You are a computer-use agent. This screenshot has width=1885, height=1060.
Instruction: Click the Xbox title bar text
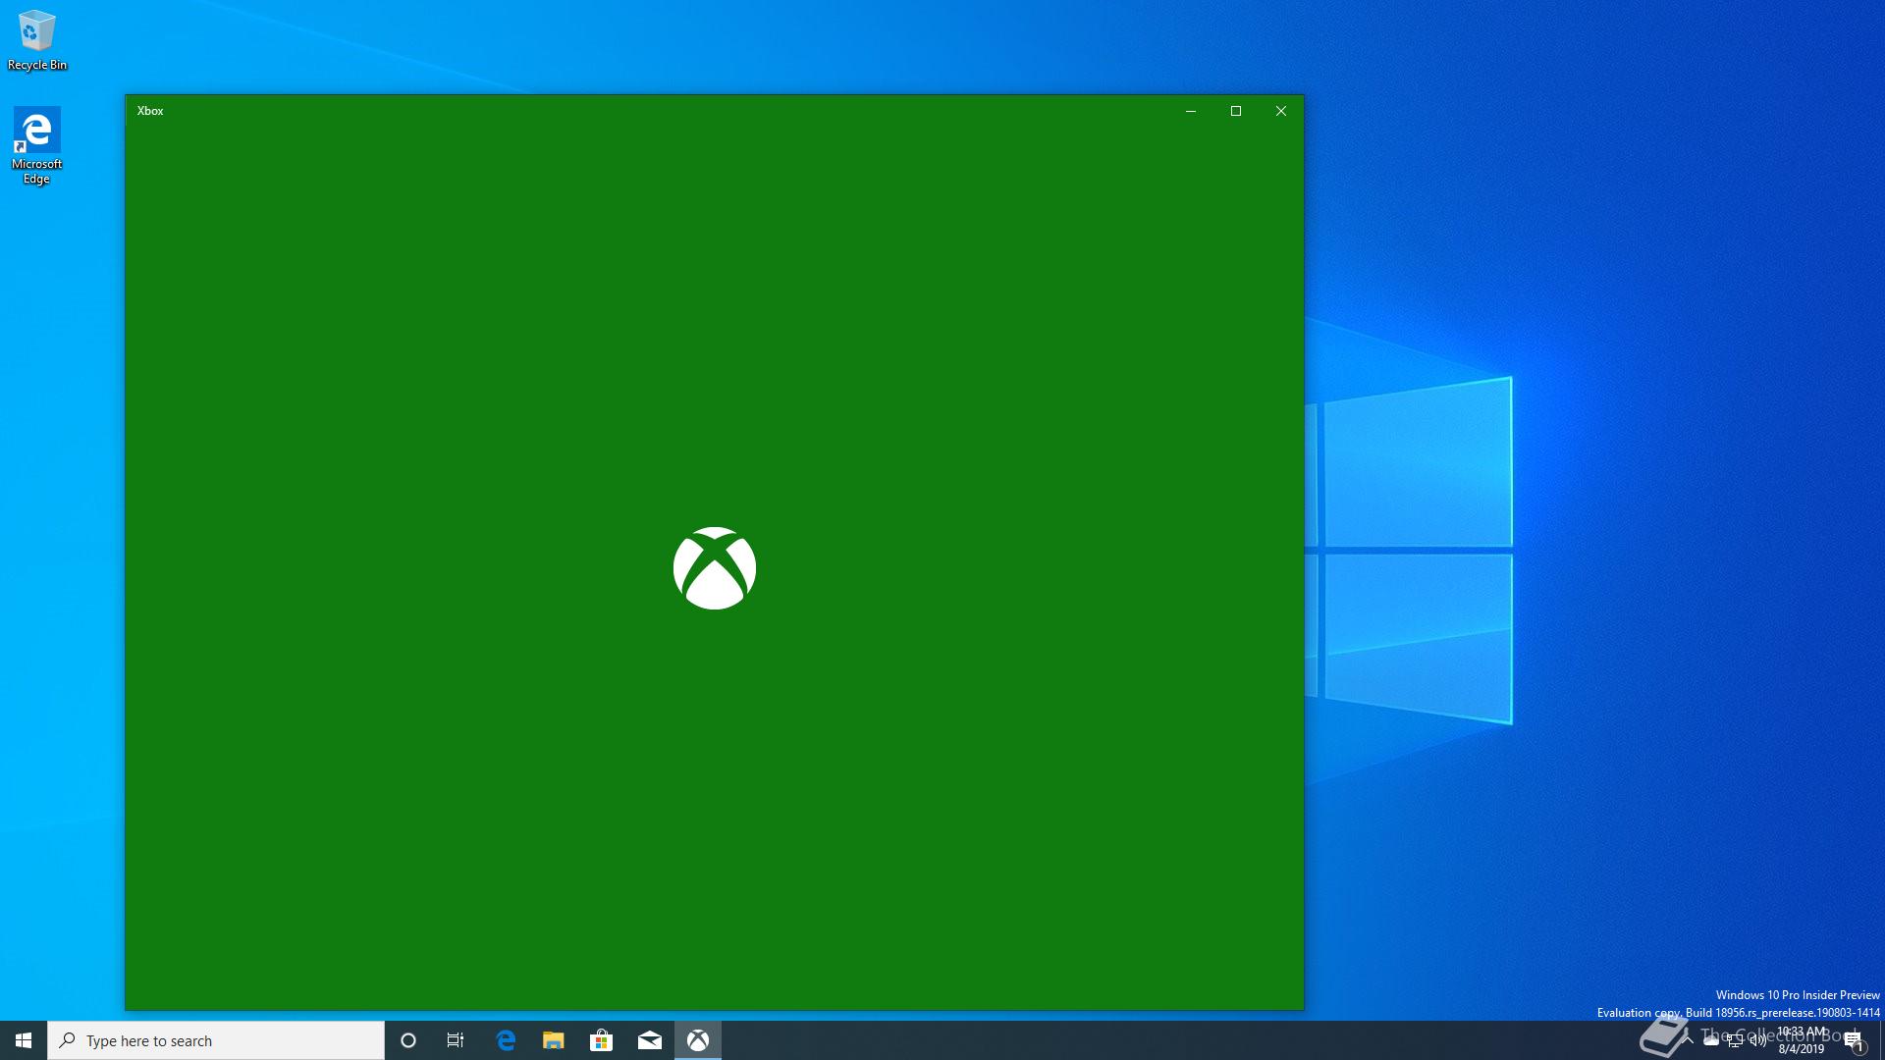point(150,111)
